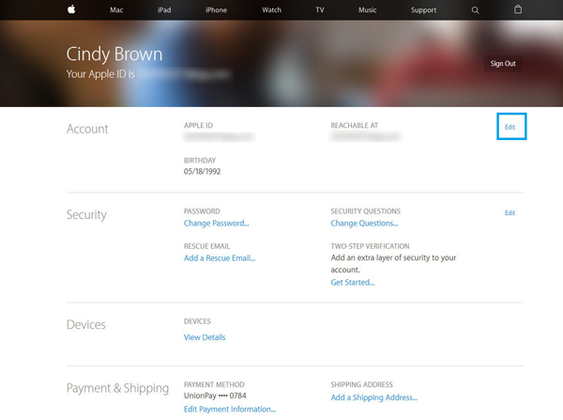This screenshot has height=420, width=563.
Task: Edit the Security section
Action: [x=510, y=213]
